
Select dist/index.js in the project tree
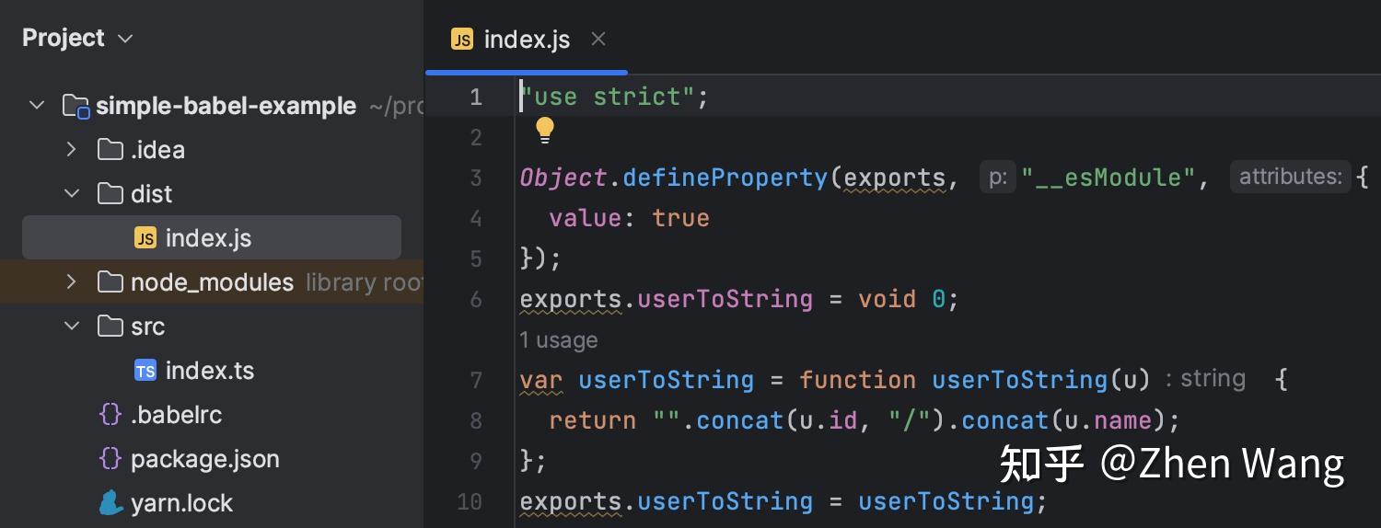(x=208, y=238)
